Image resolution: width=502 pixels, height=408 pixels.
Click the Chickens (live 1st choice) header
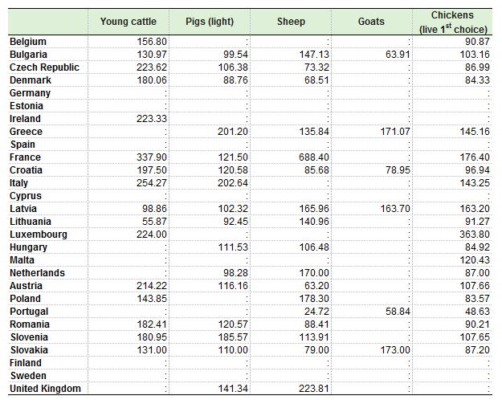(x=453, y=22)
